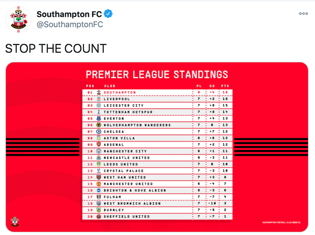This screenshot has height=235, width=315.
Task: Open the Premier League standings image
Action: click(x=157, y=147)
